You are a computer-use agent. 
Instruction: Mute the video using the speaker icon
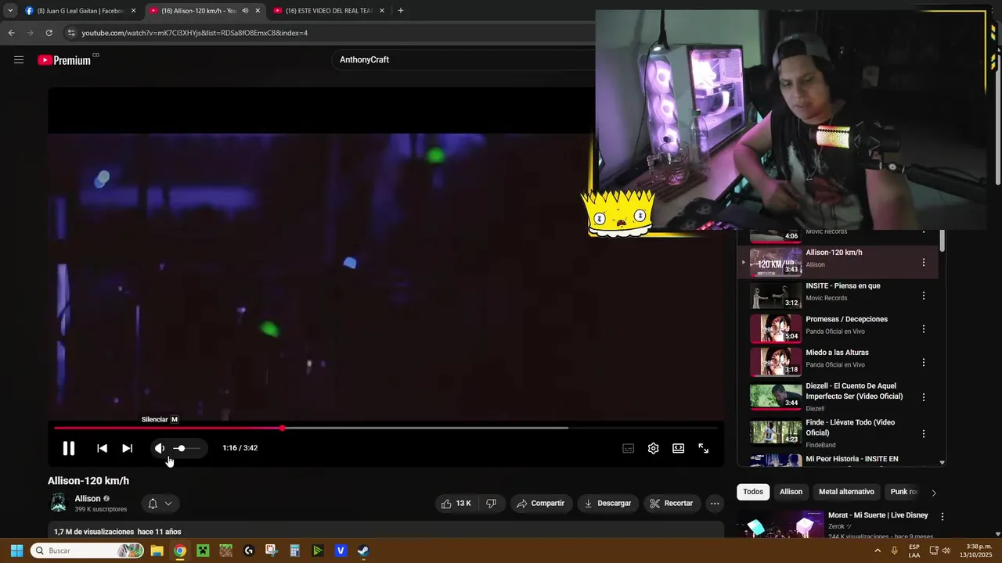coord(160,448)
